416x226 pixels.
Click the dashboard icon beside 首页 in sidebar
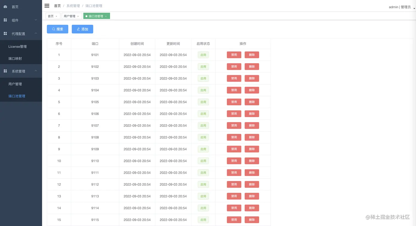[5, 7]
